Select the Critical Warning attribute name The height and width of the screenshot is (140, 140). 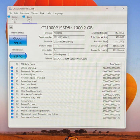point(28,68)
